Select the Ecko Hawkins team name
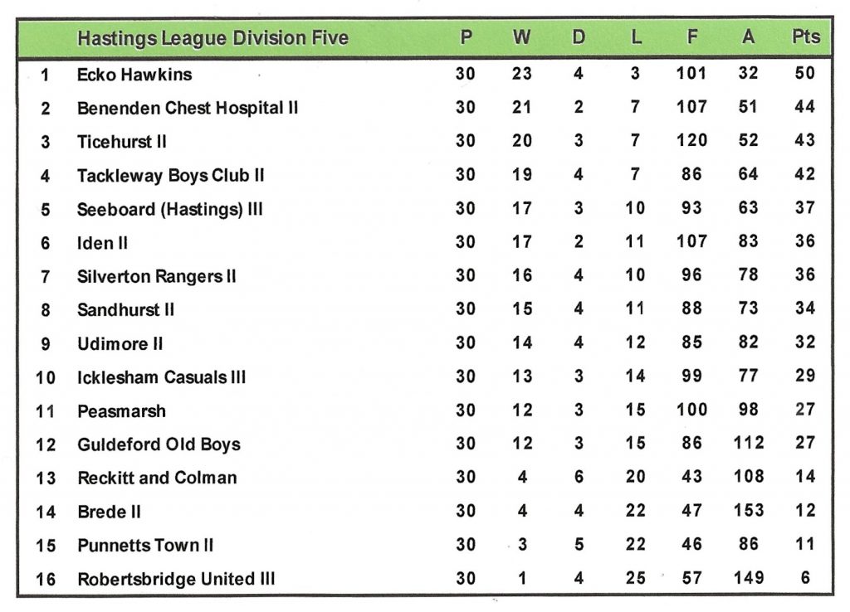The image size is (850, 612). 134,75
